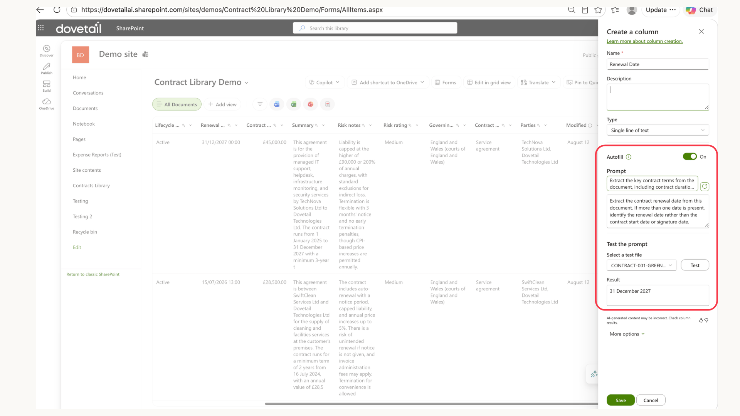Filter by Excel documents icon
The image size is (740, 416).
pyautogui.click(x=294, y=104)
